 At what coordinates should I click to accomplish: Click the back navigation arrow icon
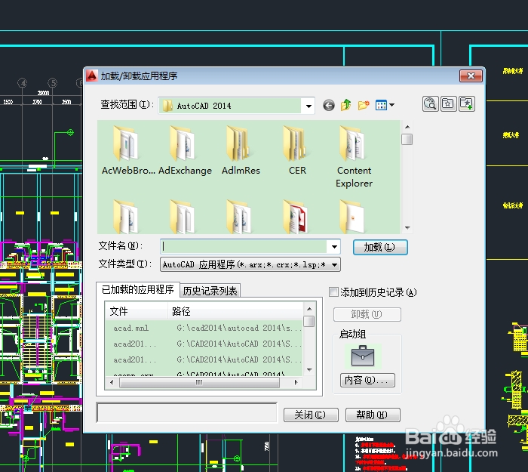coord(329,106)
